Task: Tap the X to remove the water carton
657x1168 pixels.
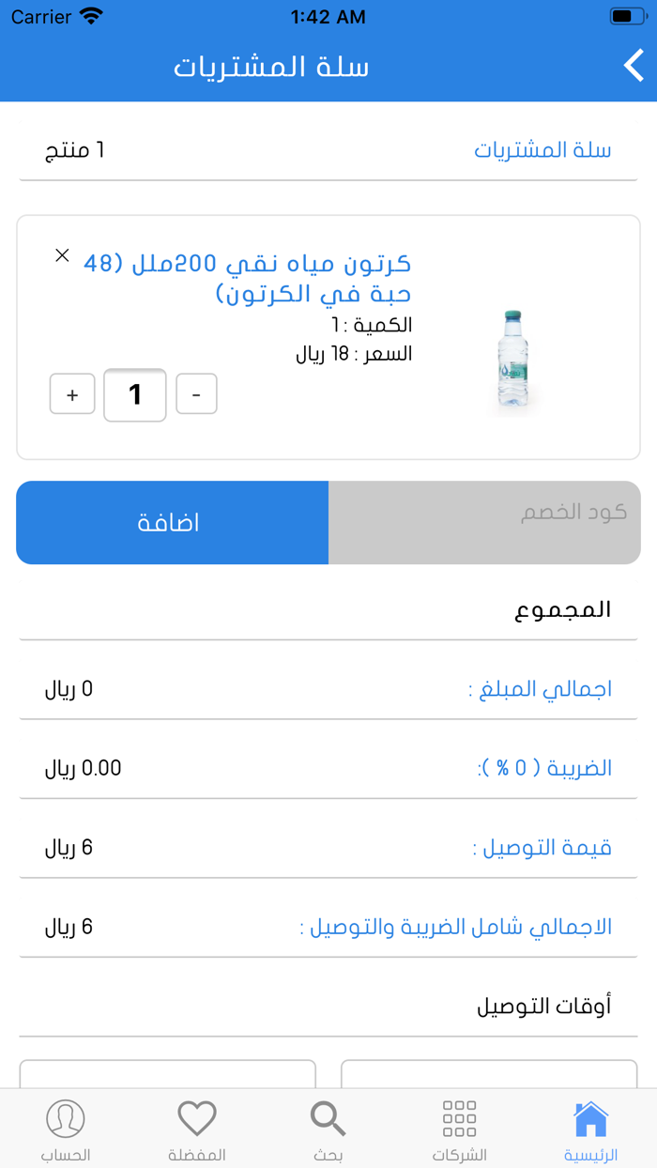Action: point(62,254)
